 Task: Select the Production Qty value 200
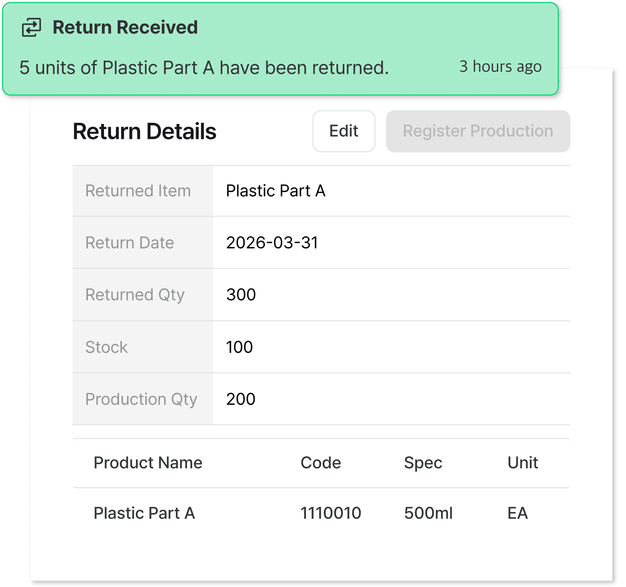[241, 399]
